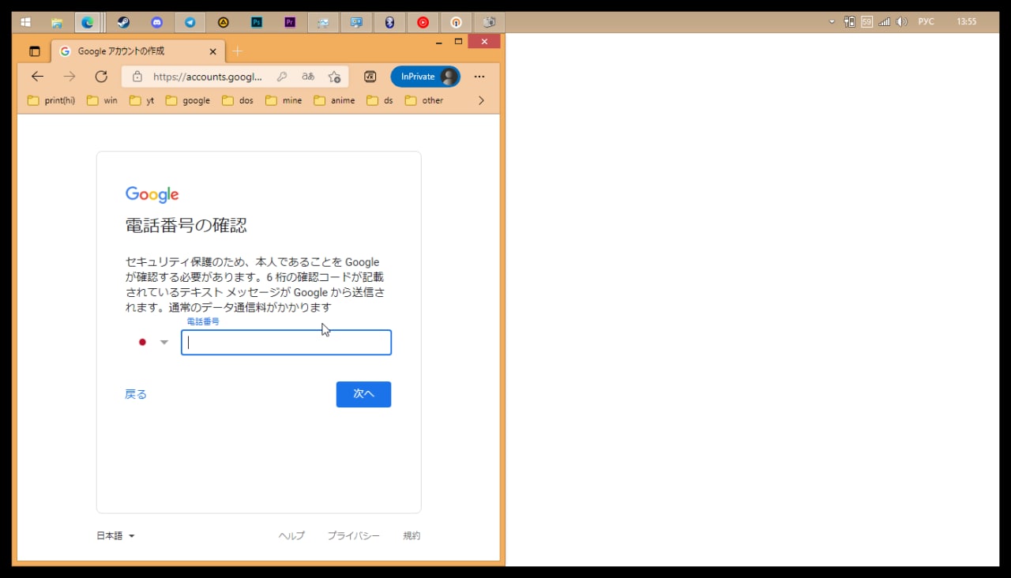This screenshot has height=578, width=1011.
Task: Open the mine bookmarks folder
Action: pyautogui.click(x=284, y=100)
